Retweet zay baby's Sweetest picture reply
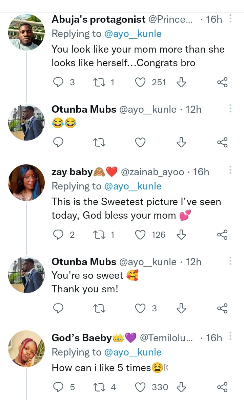Screen dimensions: 244x400 (99, 235)
